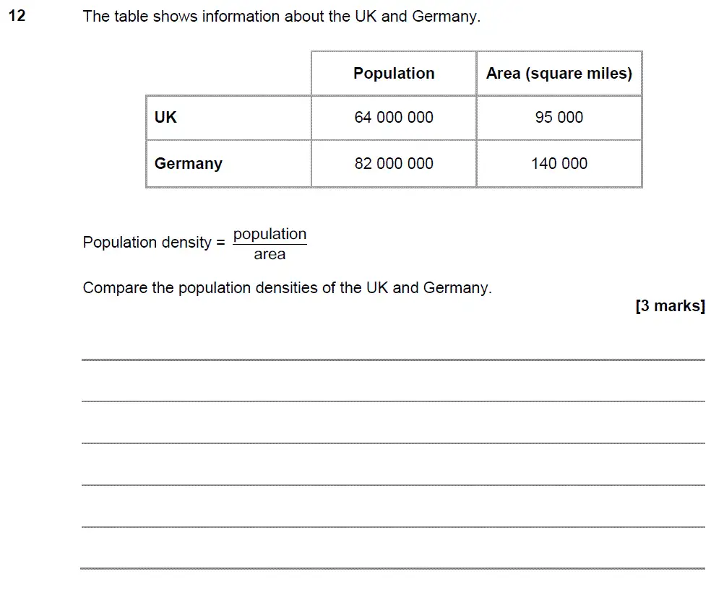711x592 pixels.
Task: Click the last answer line
Action: [393, 568]
